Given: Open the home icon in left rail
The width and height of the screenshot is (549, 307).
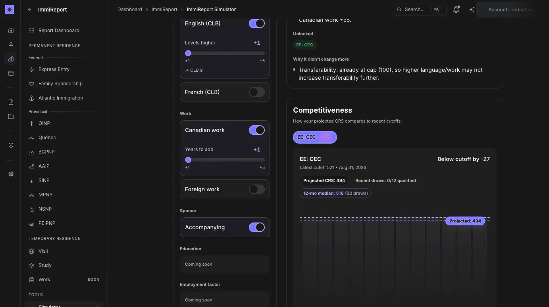Looking at the screenshot, I should pos(11,31).
